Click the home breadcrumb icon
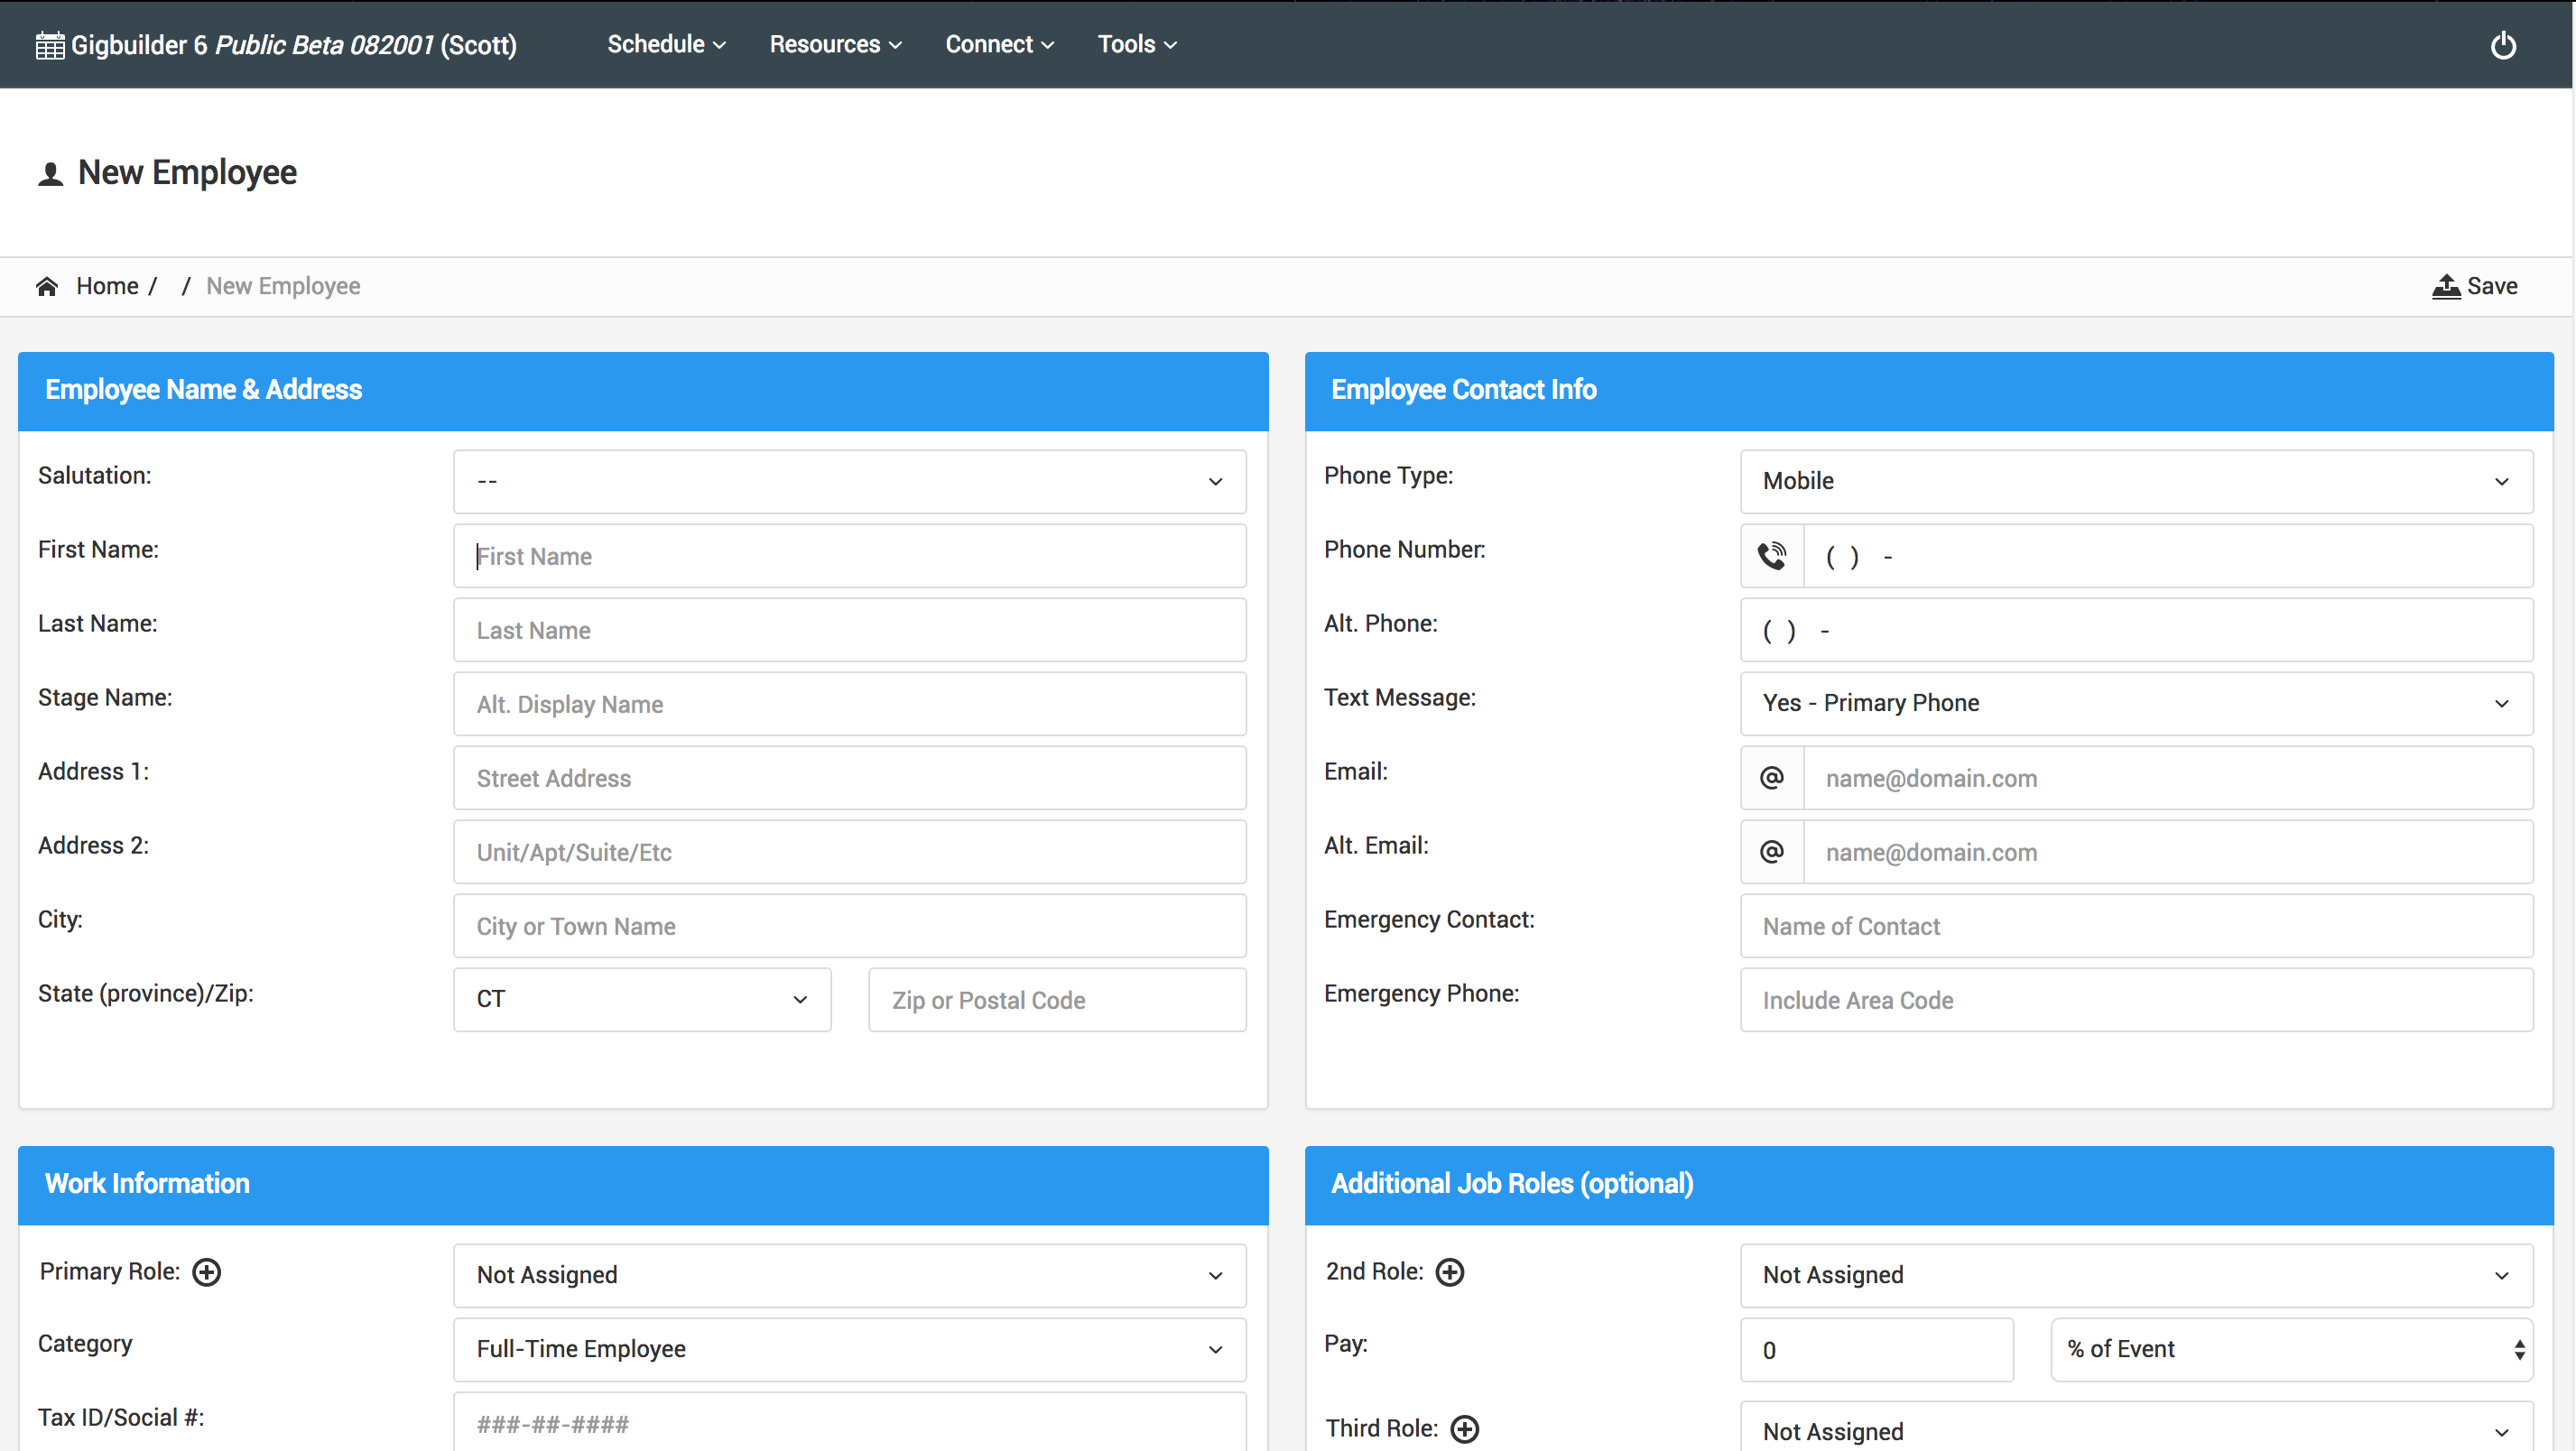Screen dimensions: 2576x1451 coord(47,287)
